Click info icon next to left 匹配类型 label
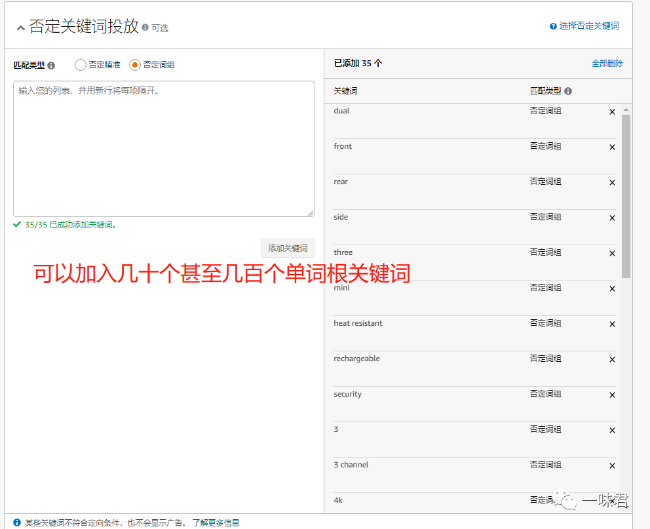The width and height of the screenshot is (650, 529). click(51, 66)
